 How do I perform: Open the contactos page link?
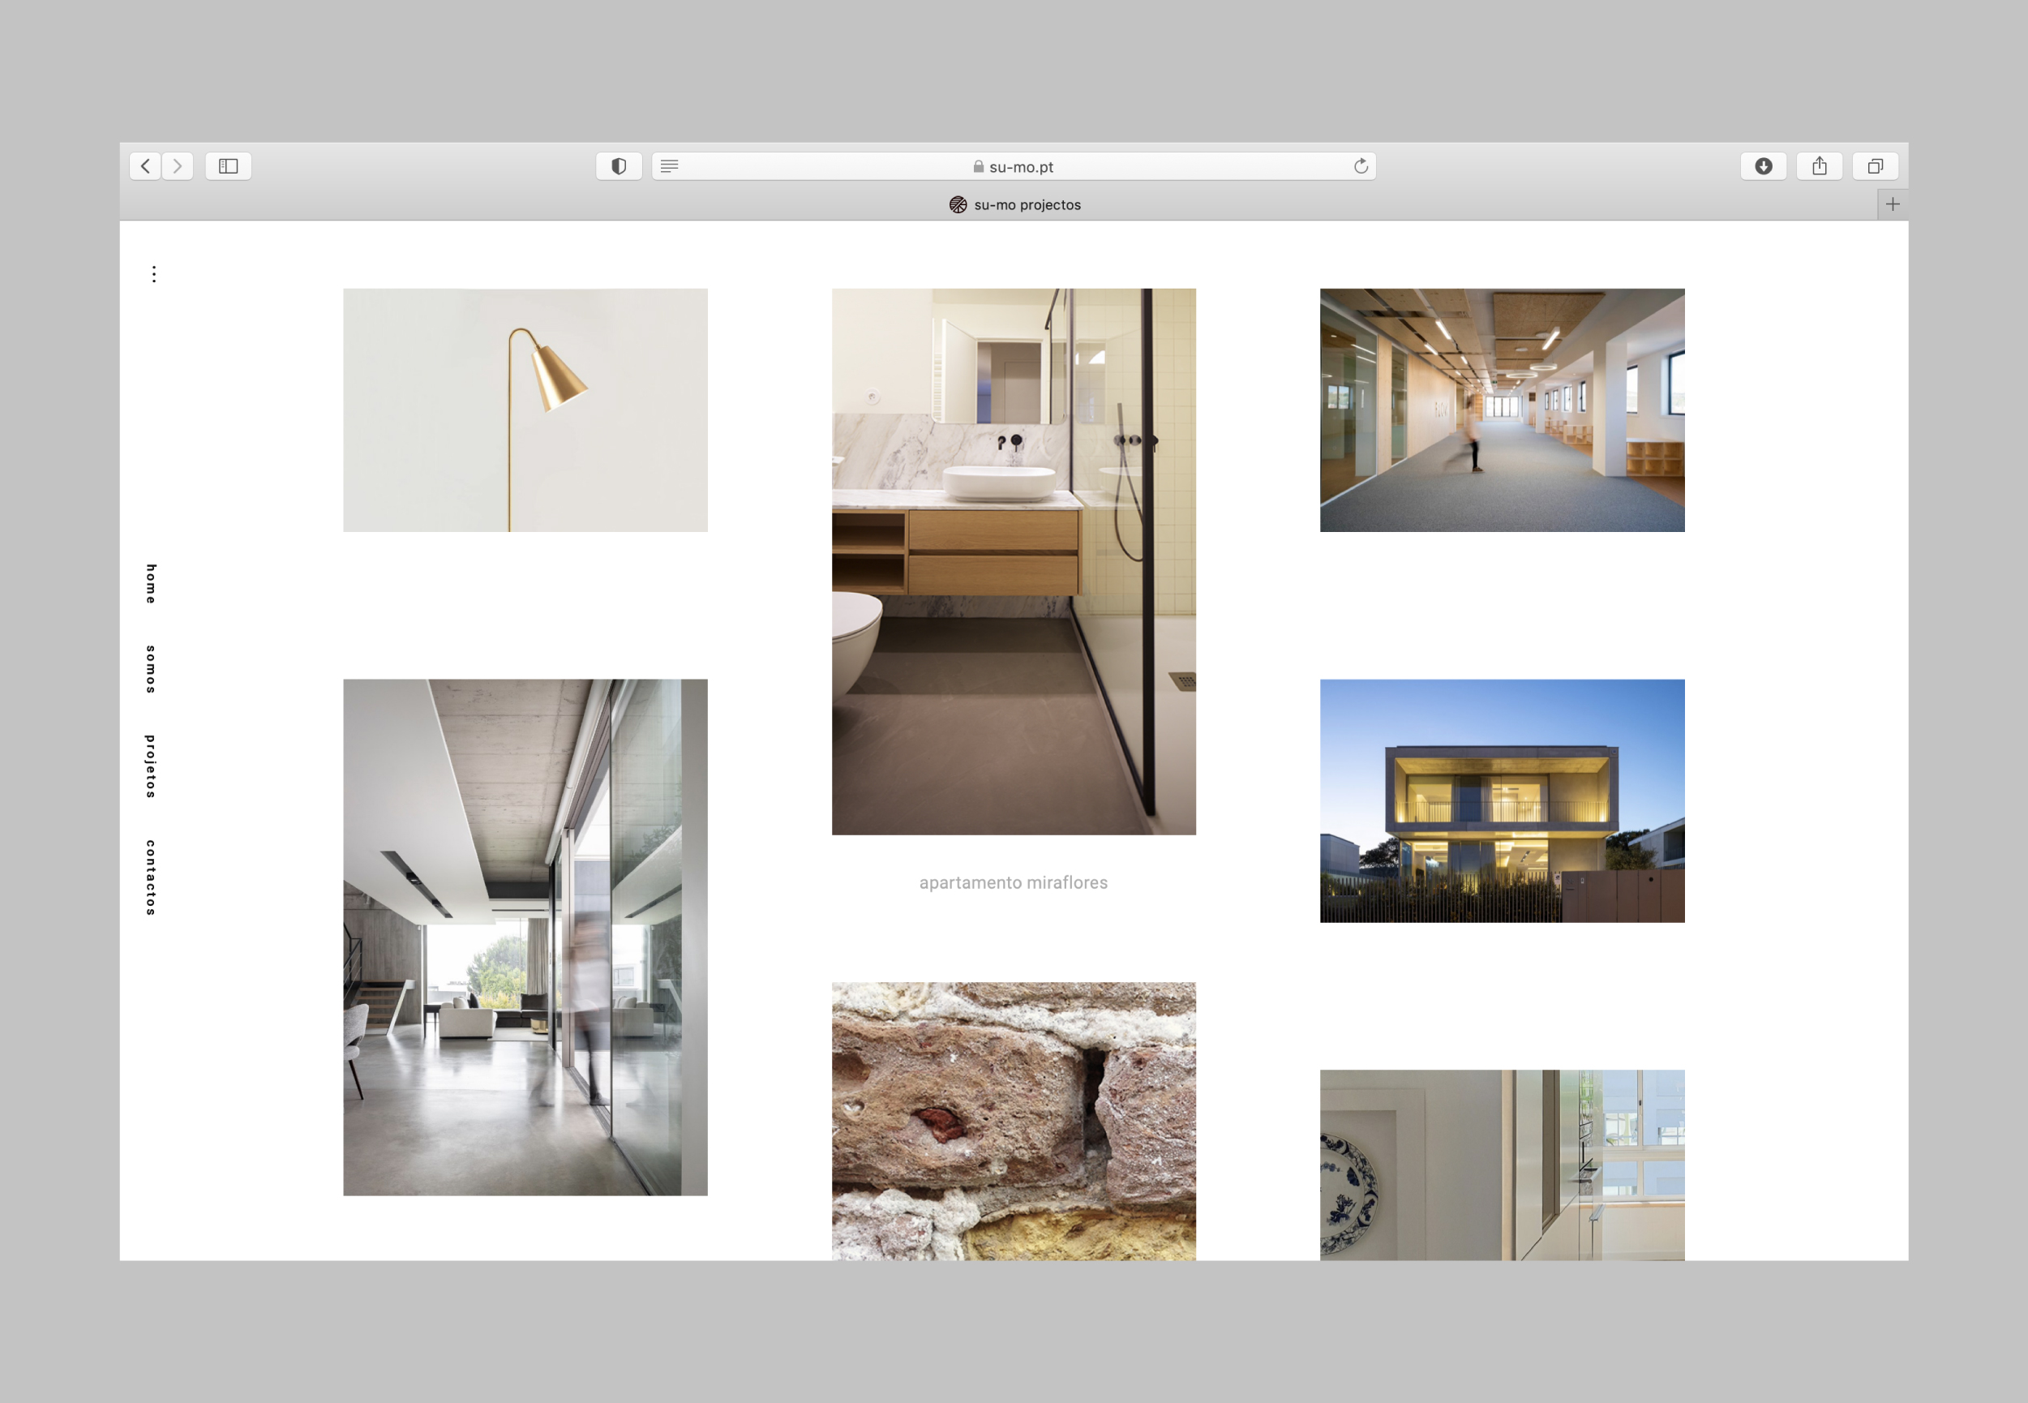tap(151, 877)
